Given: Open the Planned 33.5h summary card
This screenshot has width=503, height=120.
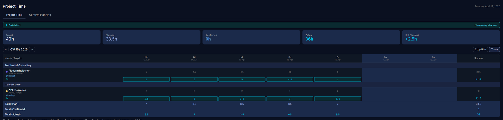Looking at the screenshot, I should pos(152,37).
